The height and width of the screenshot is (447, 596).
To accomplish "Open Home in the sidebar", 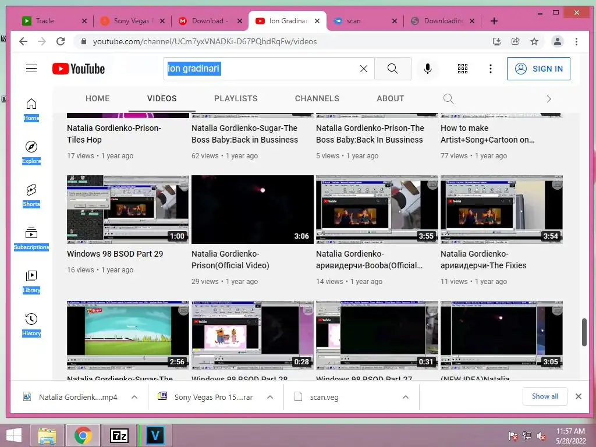I will (31, 110).
